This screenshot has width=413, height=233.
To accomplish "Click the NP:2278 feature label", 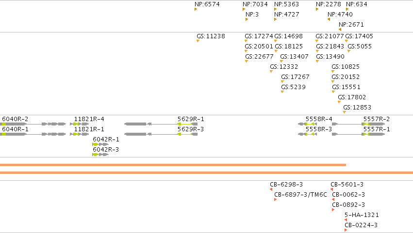I will [x=329, y=4].
